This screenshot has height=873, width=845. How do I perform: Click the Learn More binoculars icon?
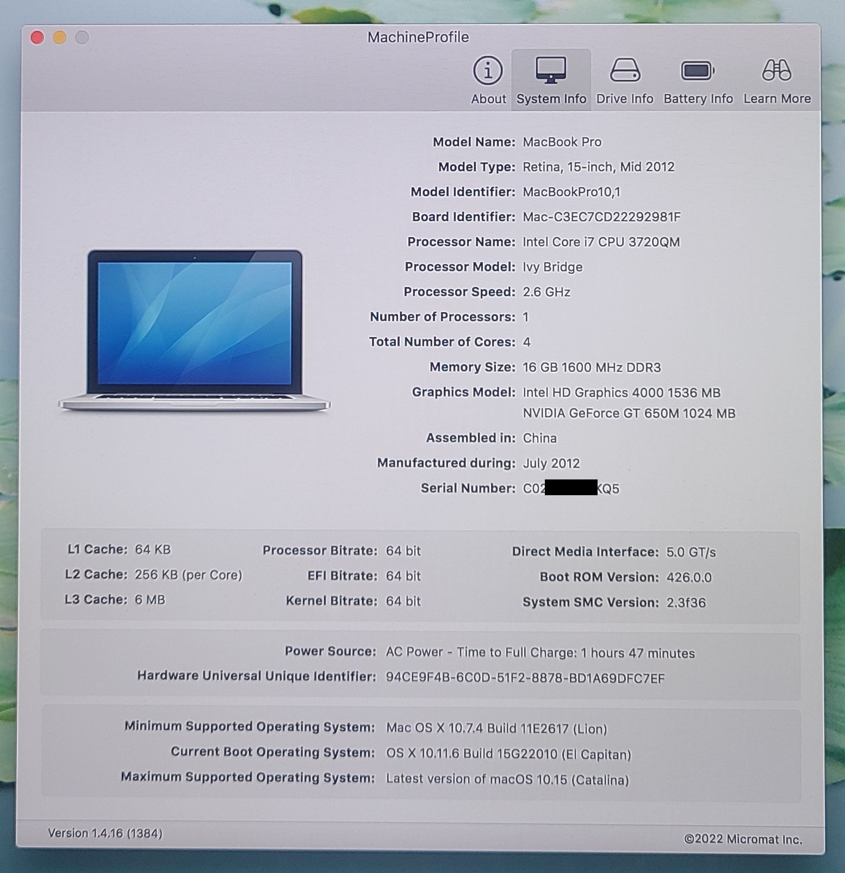776,71
